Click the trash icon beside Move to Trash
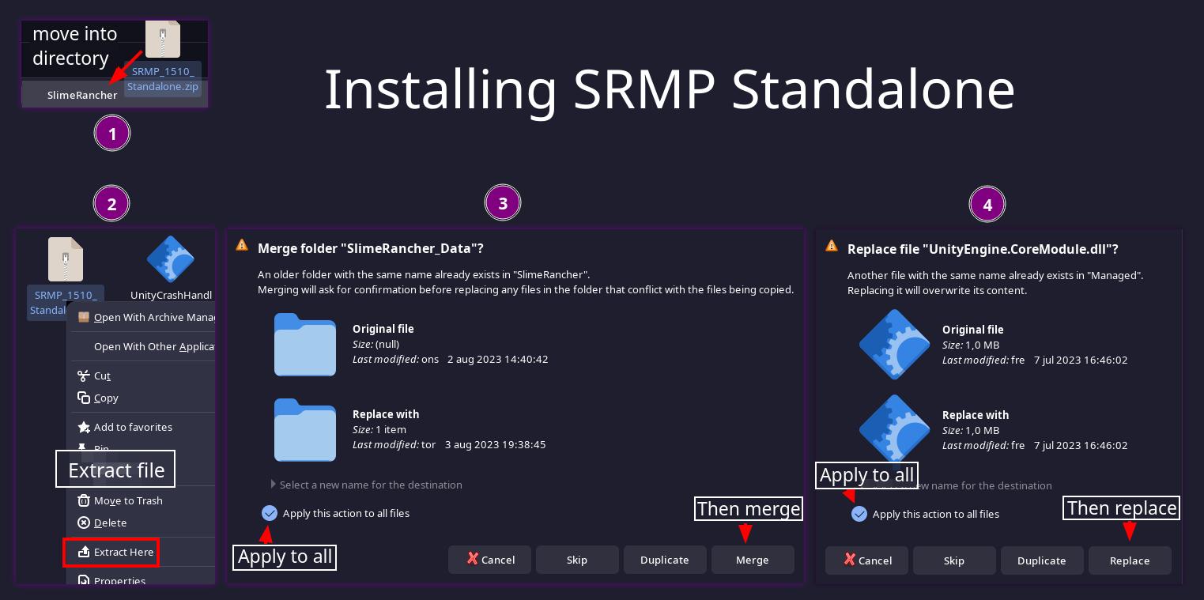1204x600 pixels. [x=84, y=500]
